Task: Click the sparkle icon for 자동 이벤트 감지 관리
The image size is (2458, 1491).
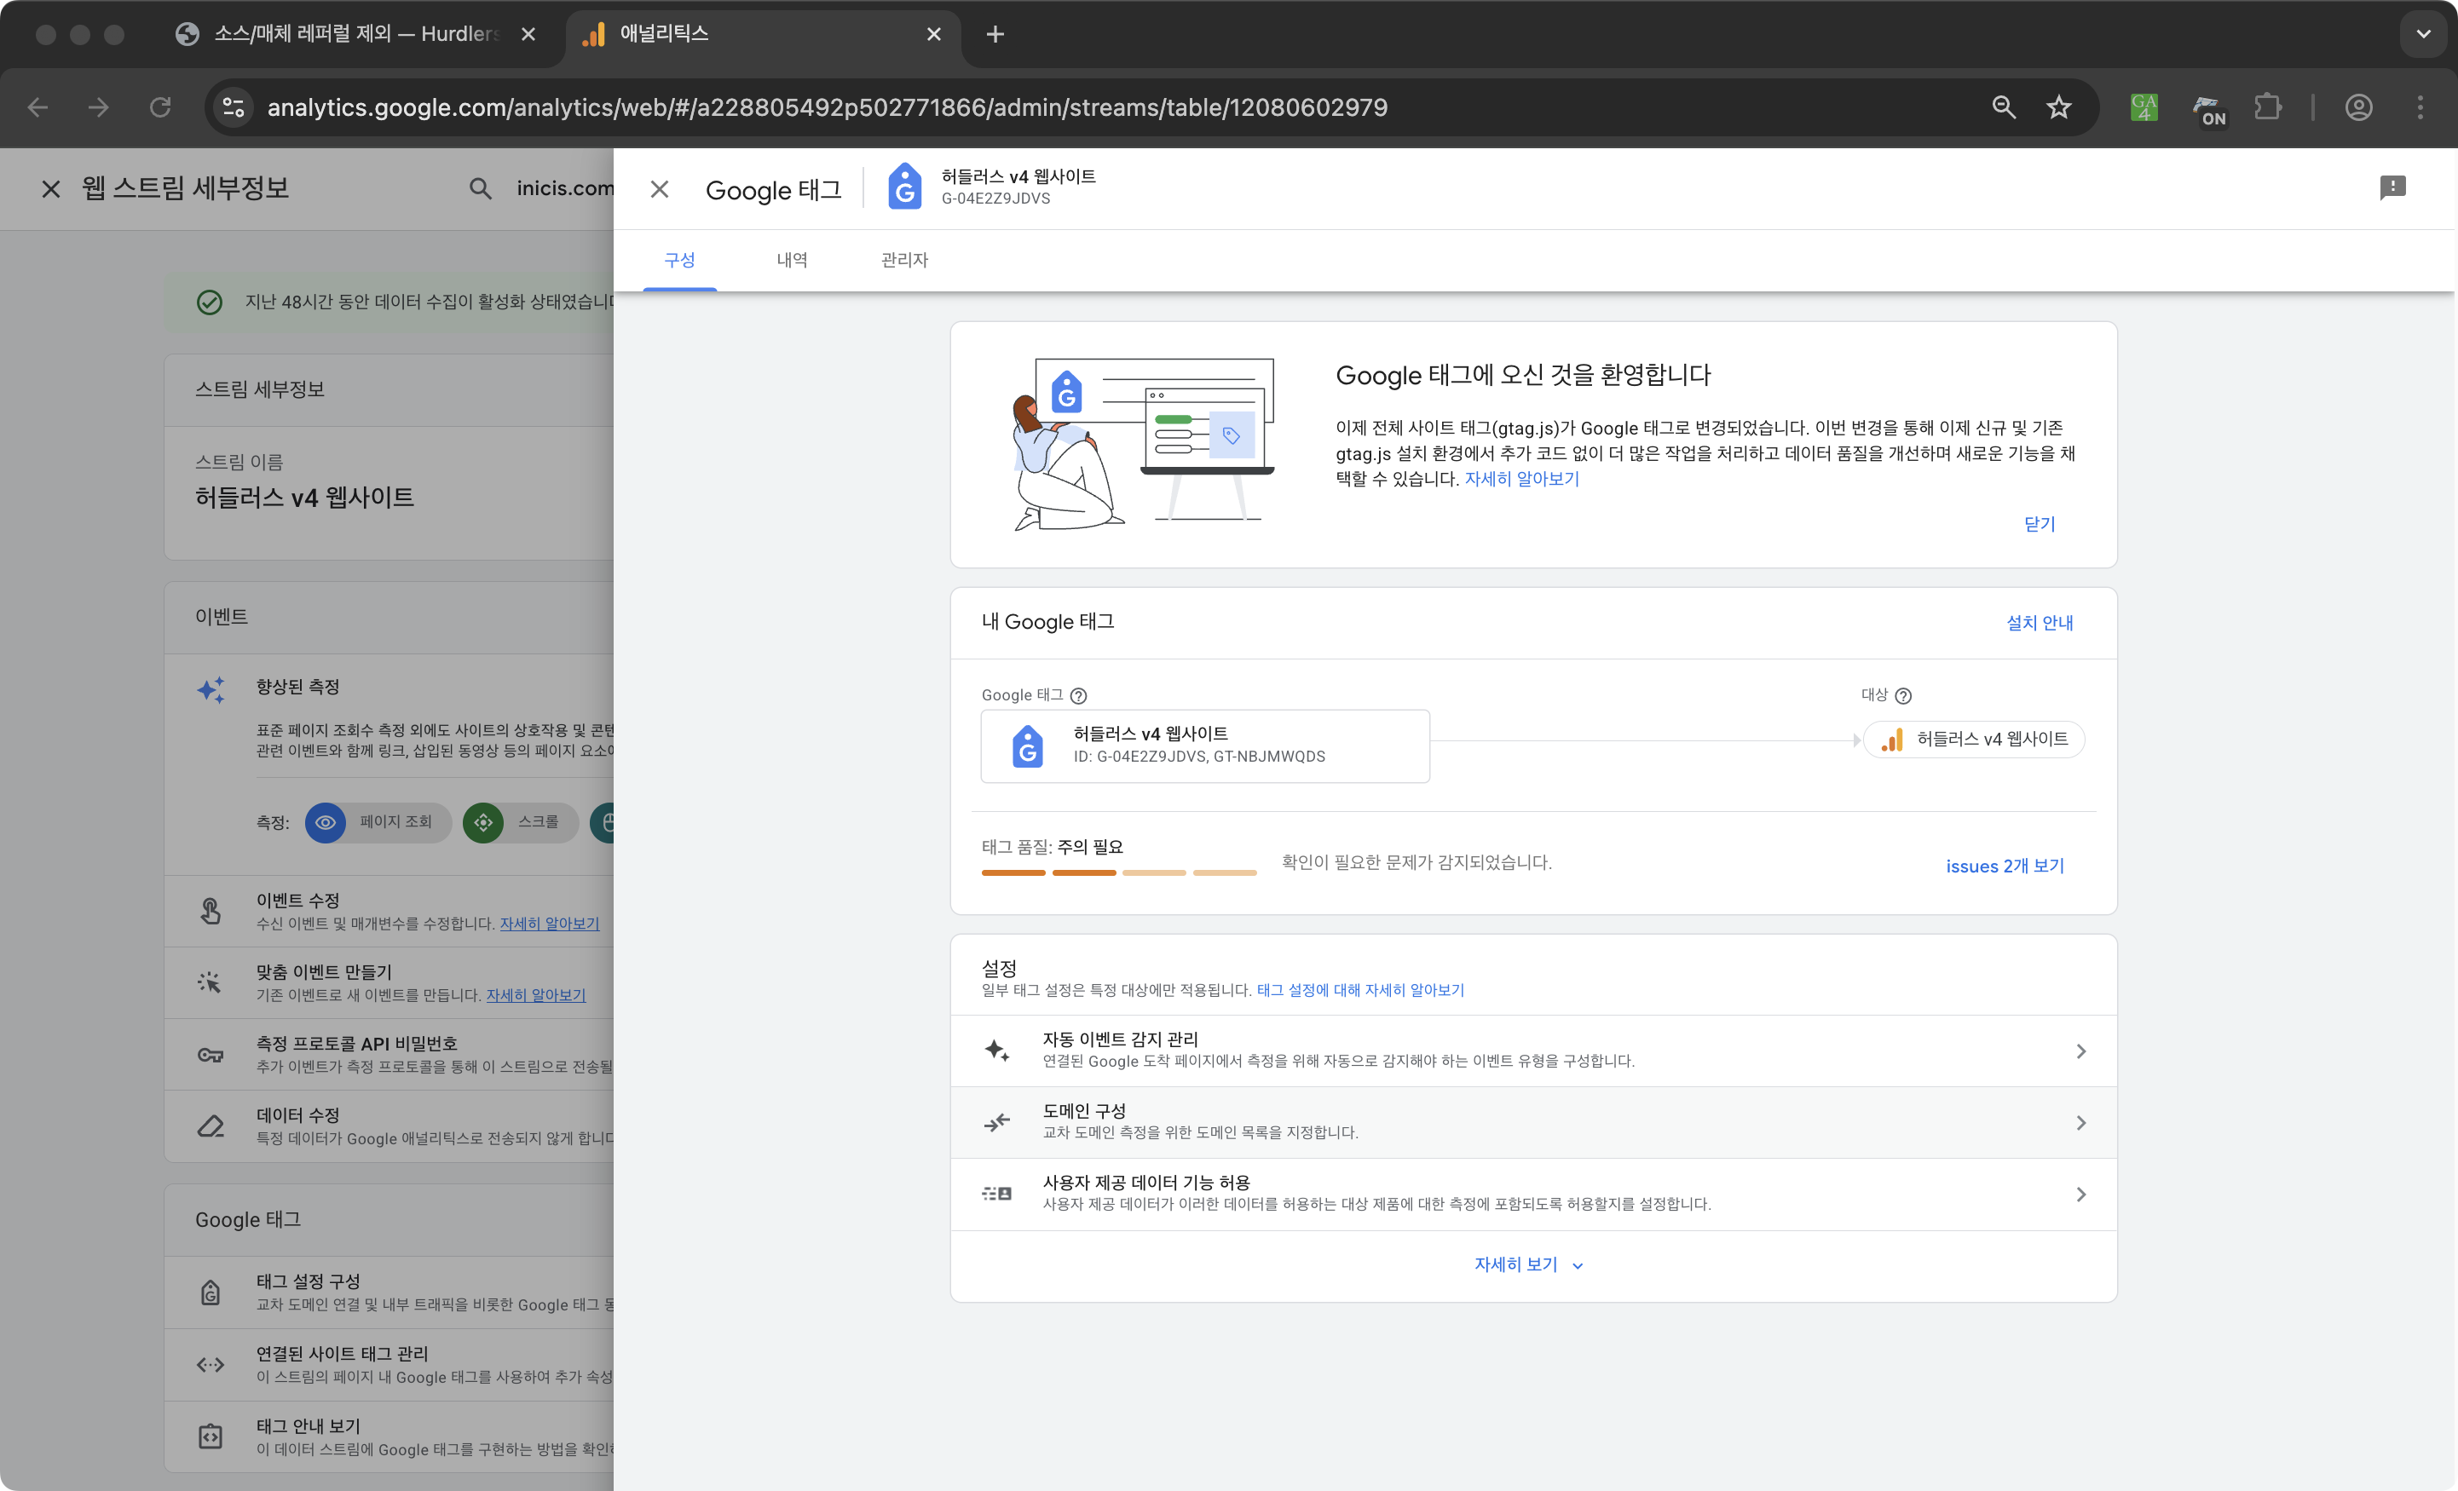Action: [x=996, y=1051]
